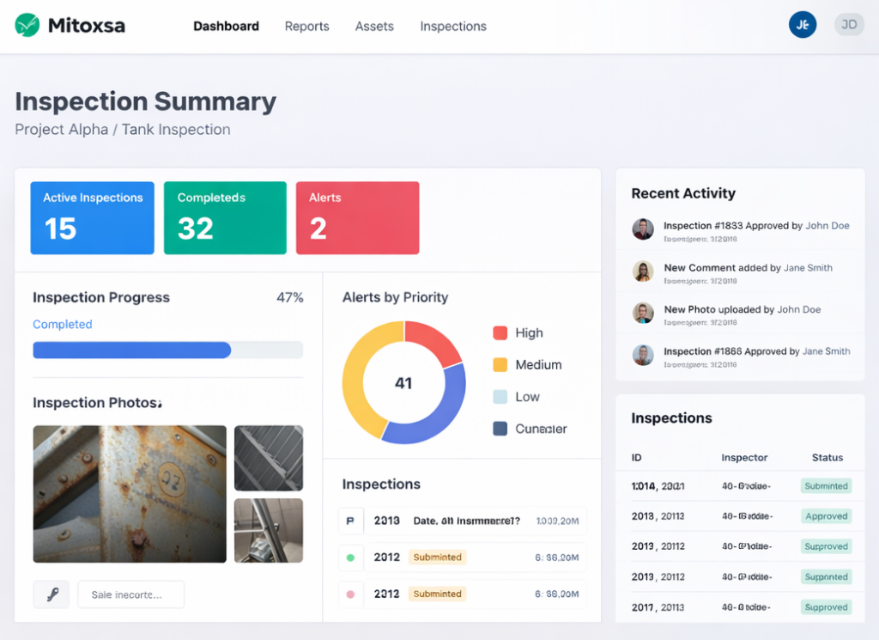Click the gray JD profile avatar
Image resolution: width=879 pixels, height=640 pixels.
[x=848, y=25]
